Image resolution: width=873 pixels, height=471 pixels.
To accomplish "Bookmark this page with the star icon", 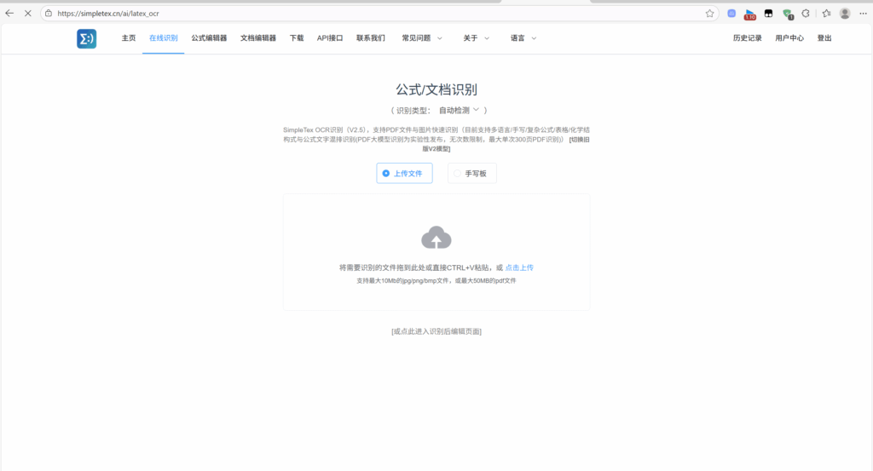I will 709,14.
